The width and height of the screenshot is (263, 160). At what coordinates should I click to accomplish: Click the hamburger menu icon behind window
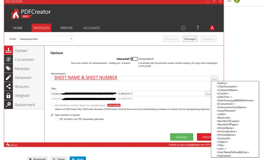coord(229,1)
